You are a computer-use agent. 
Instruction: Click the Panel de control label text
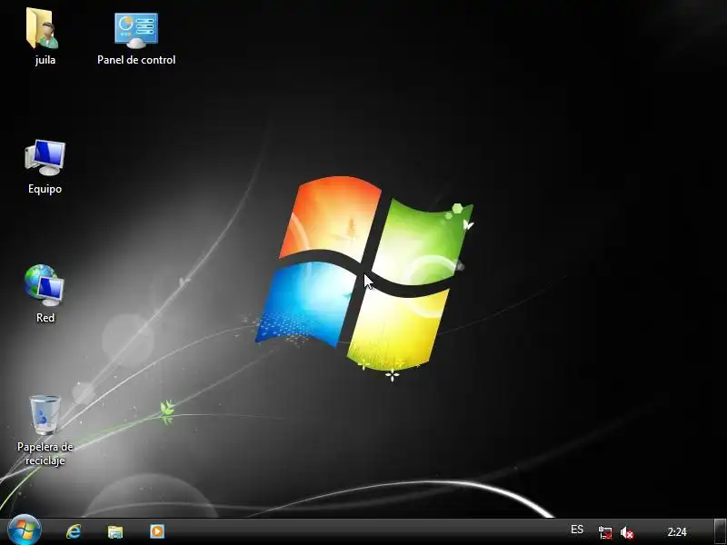click(x=136, y=60)
